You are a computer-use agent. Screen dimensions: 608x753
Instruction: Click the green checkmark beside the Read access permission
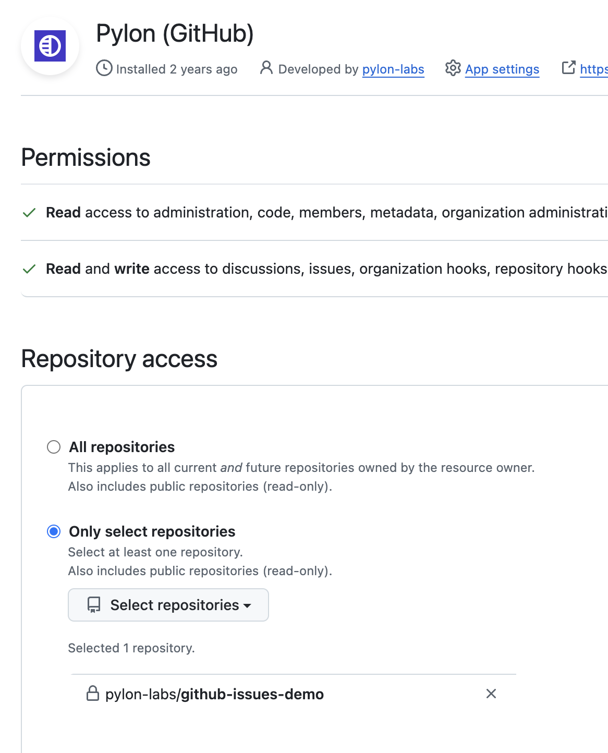pos(29,213)
